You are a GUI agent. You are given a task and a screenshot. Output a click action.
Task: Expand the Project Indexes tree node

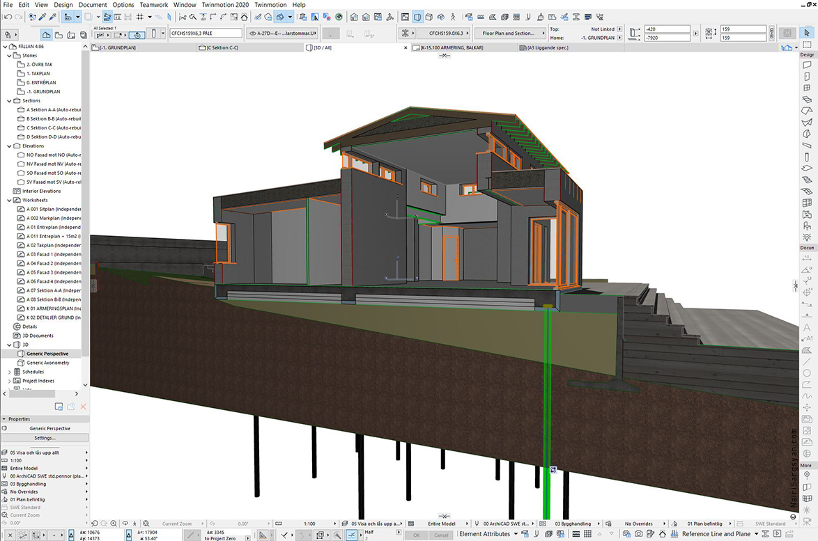9,381
